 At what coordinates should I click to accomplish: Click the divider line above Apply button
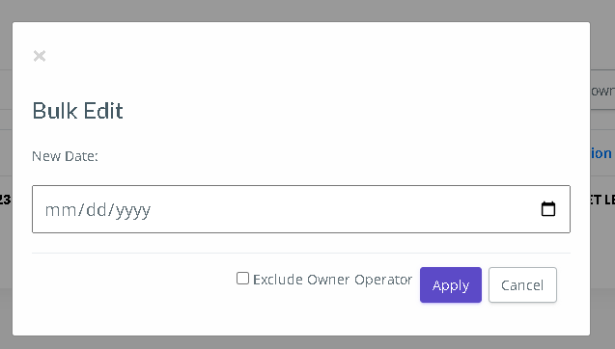click(x=301, y=253)
